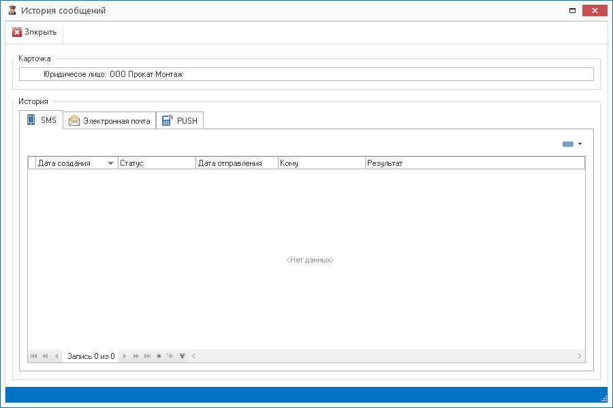Click the Запись 0 из 0 text
This screenshot has width=613, height=408.
tap(91, 356)
